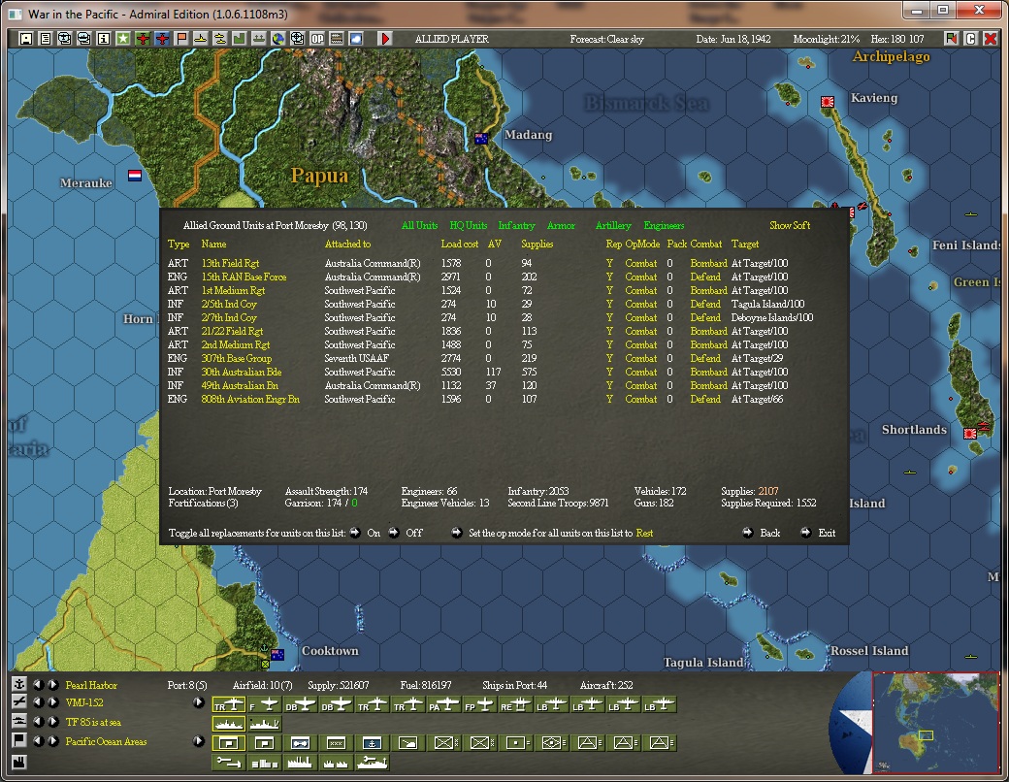Turn replacements Off for all listed units
1009x782 pixels.
tap(394, 533)
